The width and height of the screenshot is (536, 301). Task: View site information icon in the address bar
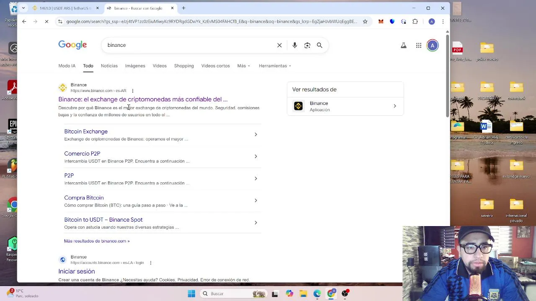(60, 21)
